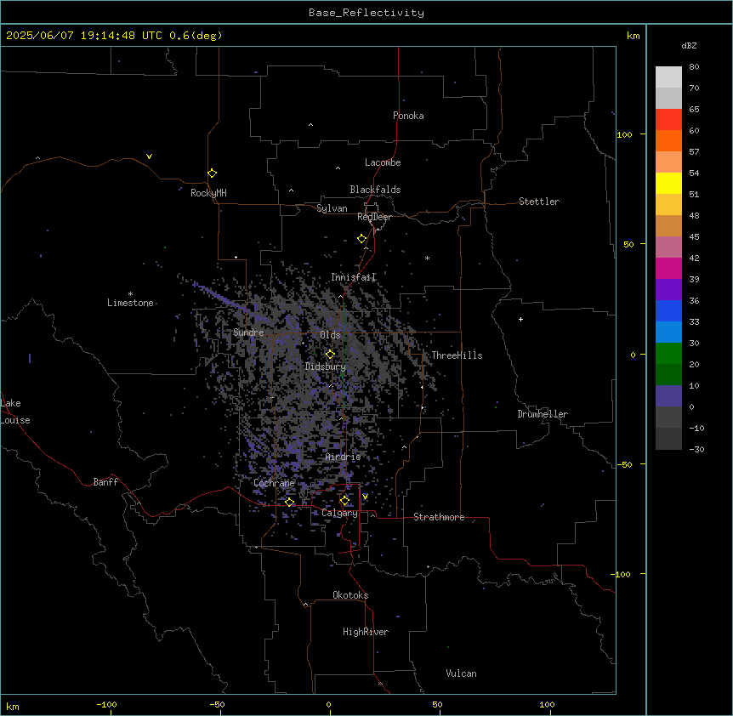Click the yellow v marker northwest of RockyMH
The height and width of the screenshot is (716, 733).
(x=149, y=156)
